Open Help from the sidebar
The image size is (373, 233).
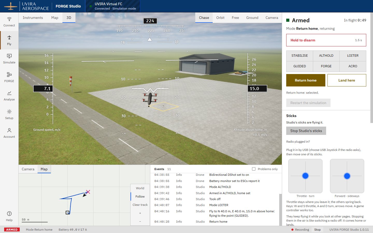click(9, 216)
